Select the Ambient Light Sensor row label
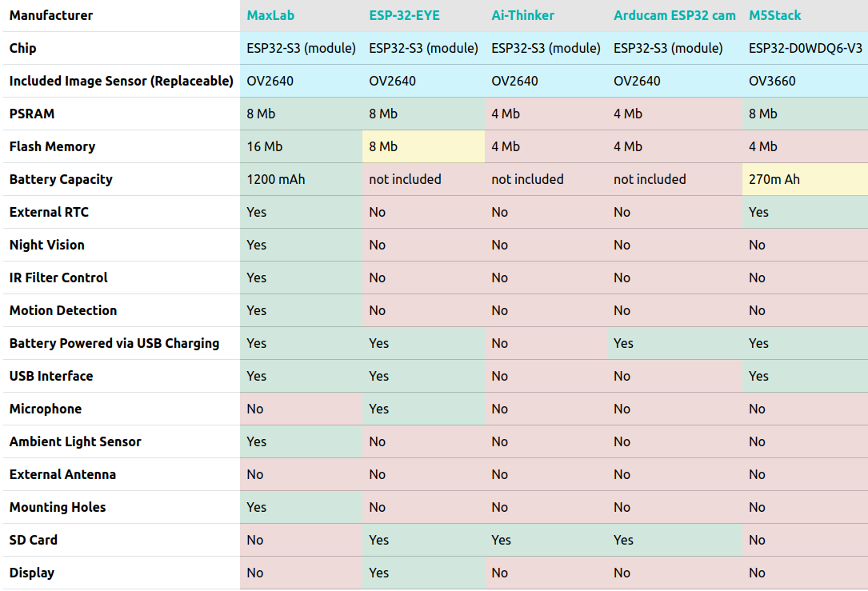The image size is (868, 591). pos(75,441)
